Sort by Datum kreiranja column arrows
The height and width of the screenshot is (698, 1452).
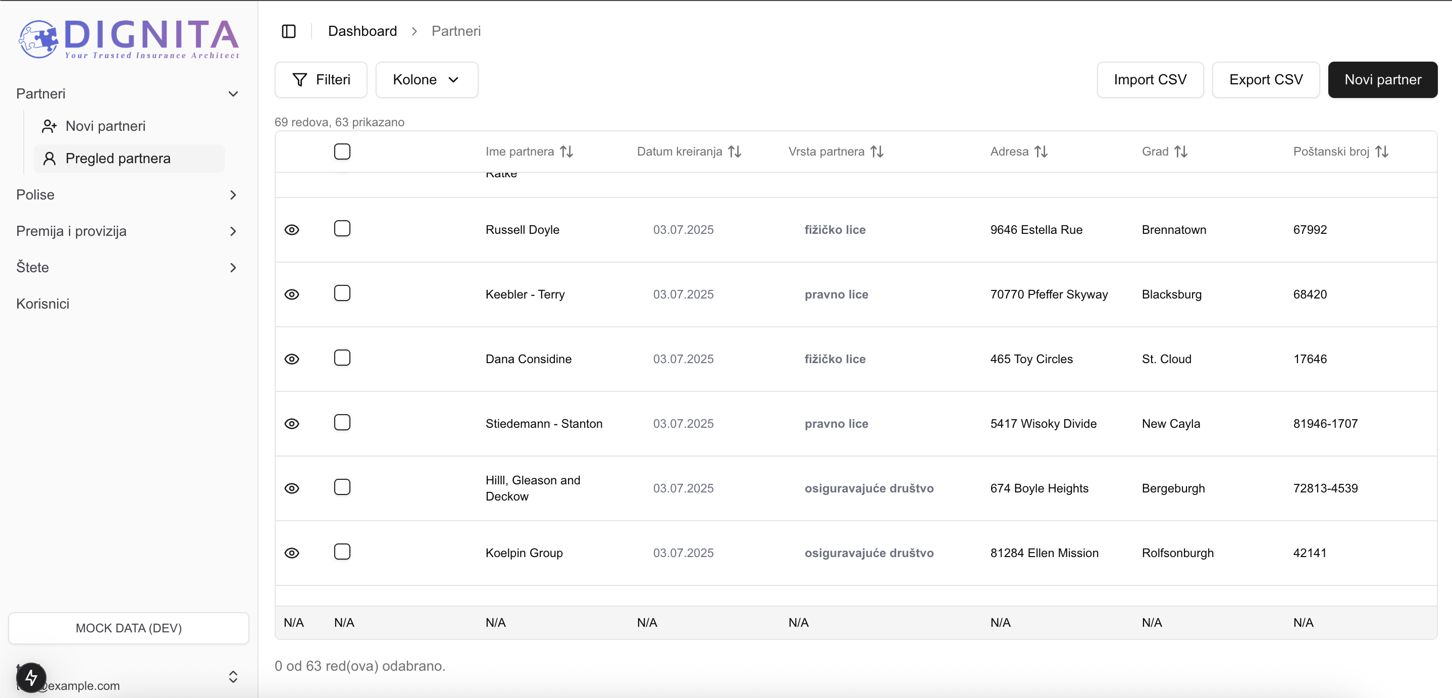(735, 151)
